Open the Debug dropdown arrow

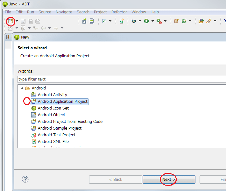tap(140, 21)
